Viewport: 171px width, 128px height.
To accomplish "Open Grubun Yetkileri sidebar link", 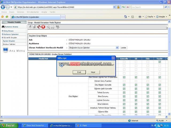I will click(9, 44).
